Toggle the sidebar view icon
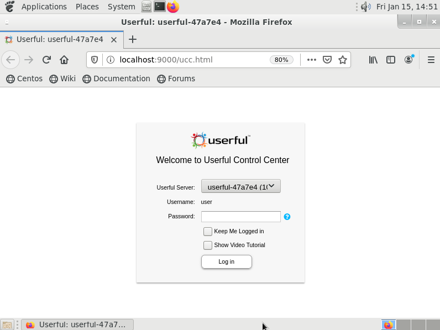Viewport: 440px width, 330px height. (x=391, y=60)
